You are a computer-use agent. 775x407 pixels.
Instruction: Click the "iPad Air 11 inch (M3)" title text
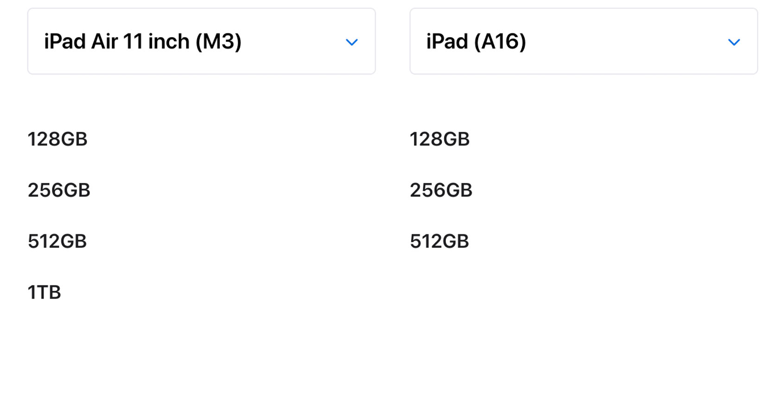click(143, 42)
